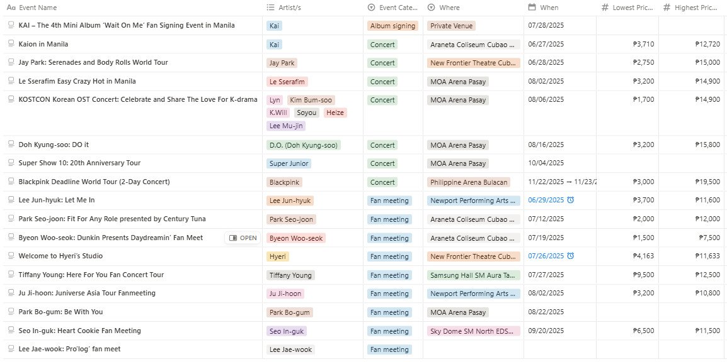The width and height of the screenshot is (727, 362).
Task: Click the Le Sserafim artist tag
Action: pos(287,82)
